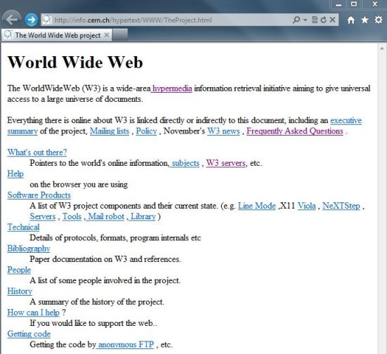Click the search magnifier icon in address bar

[296, 20]
